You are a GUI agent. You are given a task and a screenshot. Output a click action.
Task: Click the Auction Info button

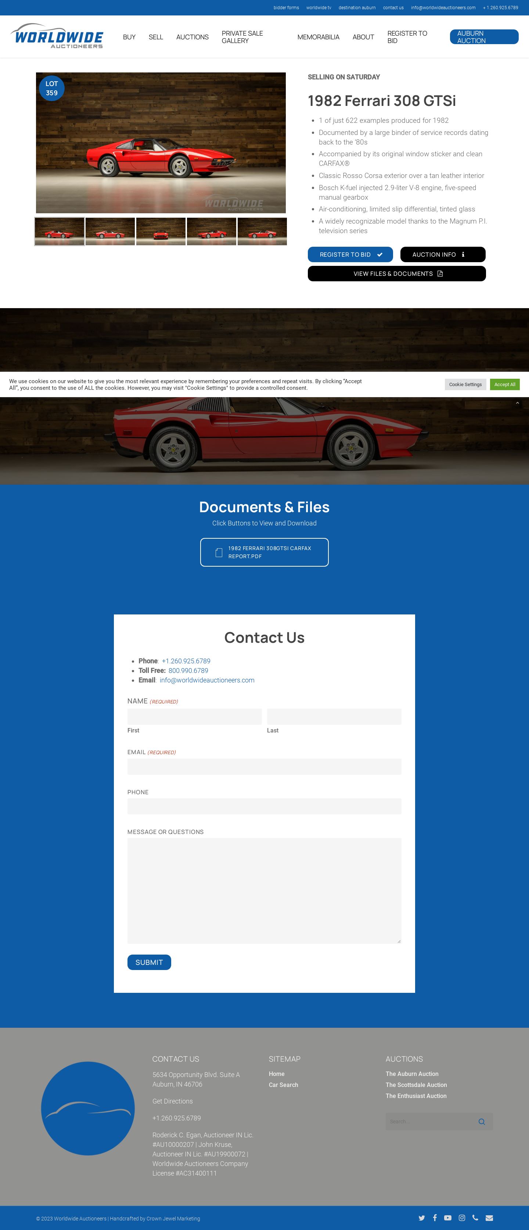(443, 254)
